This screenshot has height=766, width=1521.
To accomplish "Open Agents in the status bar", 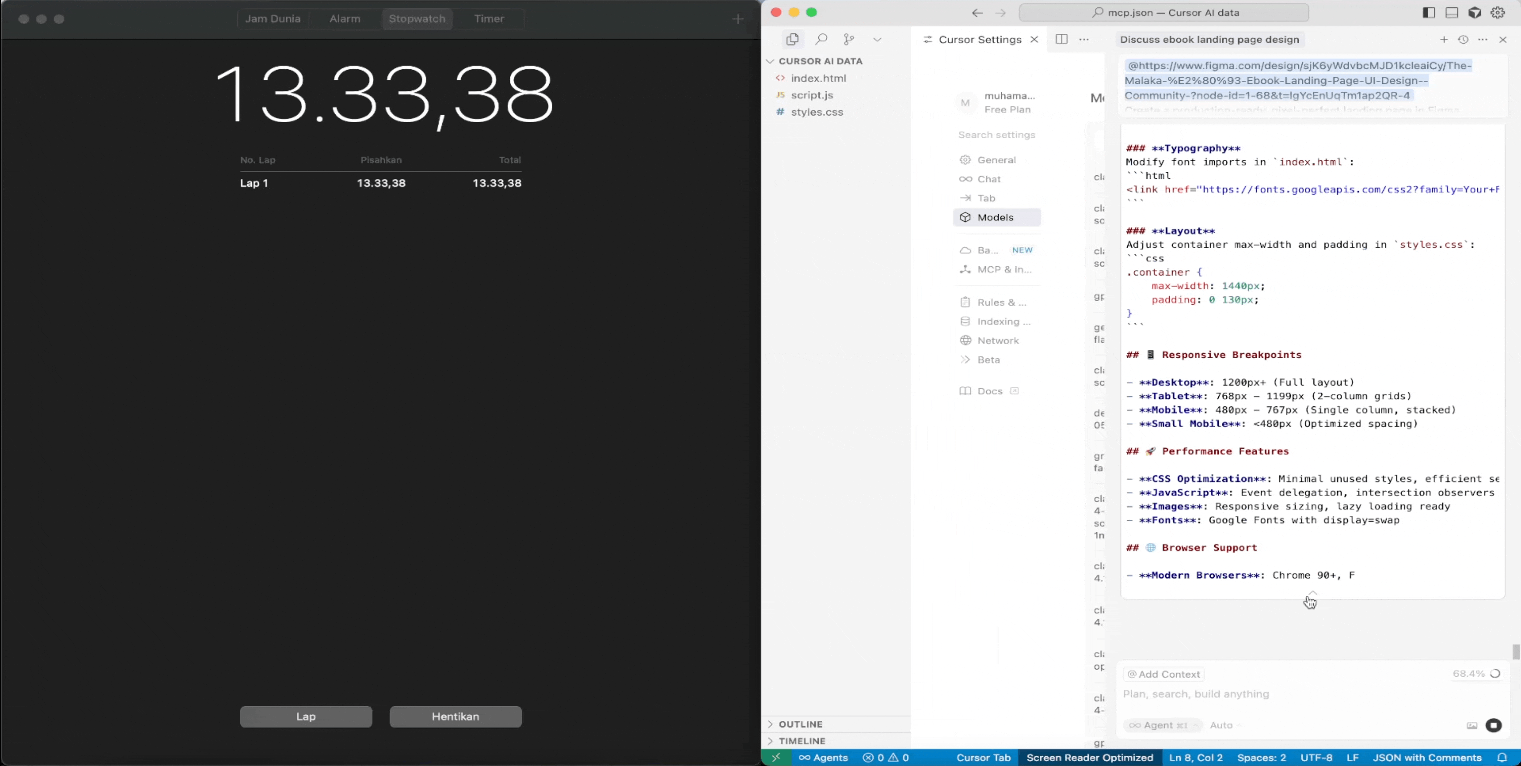I will [x=823, y=758].
